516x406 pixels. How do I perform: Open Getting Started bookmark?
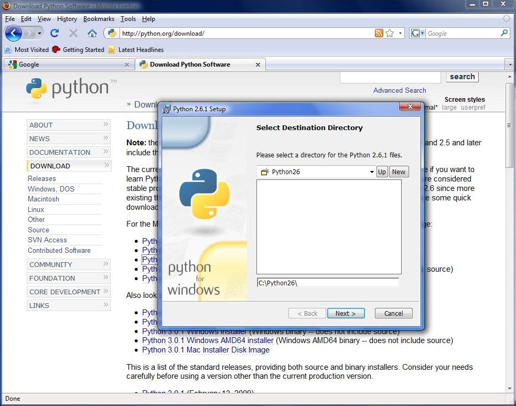[x=78, y=50]
